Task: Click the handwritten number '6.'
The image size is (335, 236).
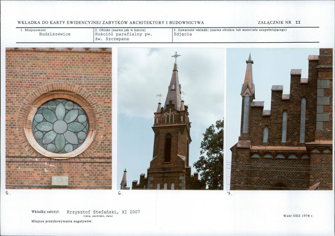Action: point(120,194)
